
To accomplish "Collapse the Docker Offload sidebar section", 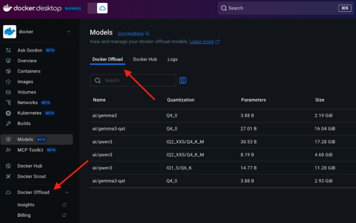I will tap(67, 193).
